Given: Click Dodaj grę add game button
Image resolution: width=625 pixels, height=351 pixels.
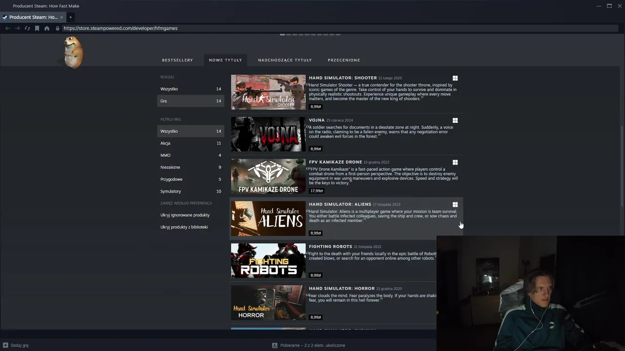Looking at the screenshot, I should tap(16, 345).
